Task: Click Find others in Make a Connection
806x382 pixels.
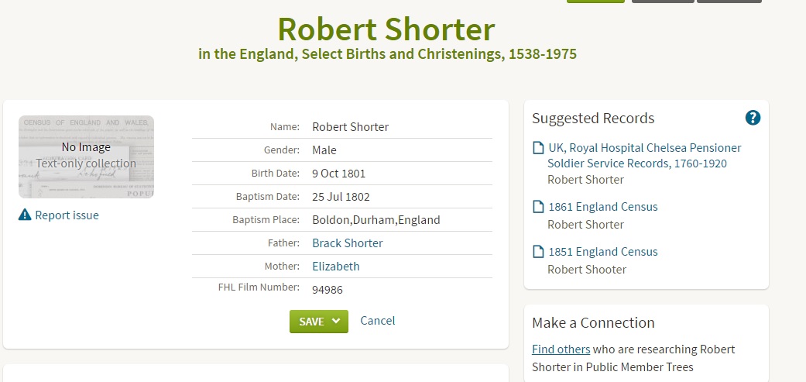Action: pos(561,349)
